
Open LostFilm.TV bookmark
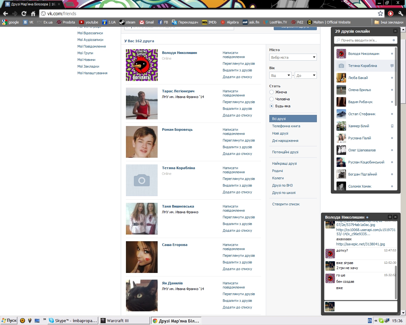click(x=275, y=22)
